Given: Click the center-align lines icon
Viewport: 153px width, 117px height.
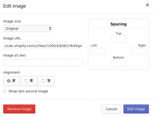Looking at the screenshot, I should pos(31,81).
